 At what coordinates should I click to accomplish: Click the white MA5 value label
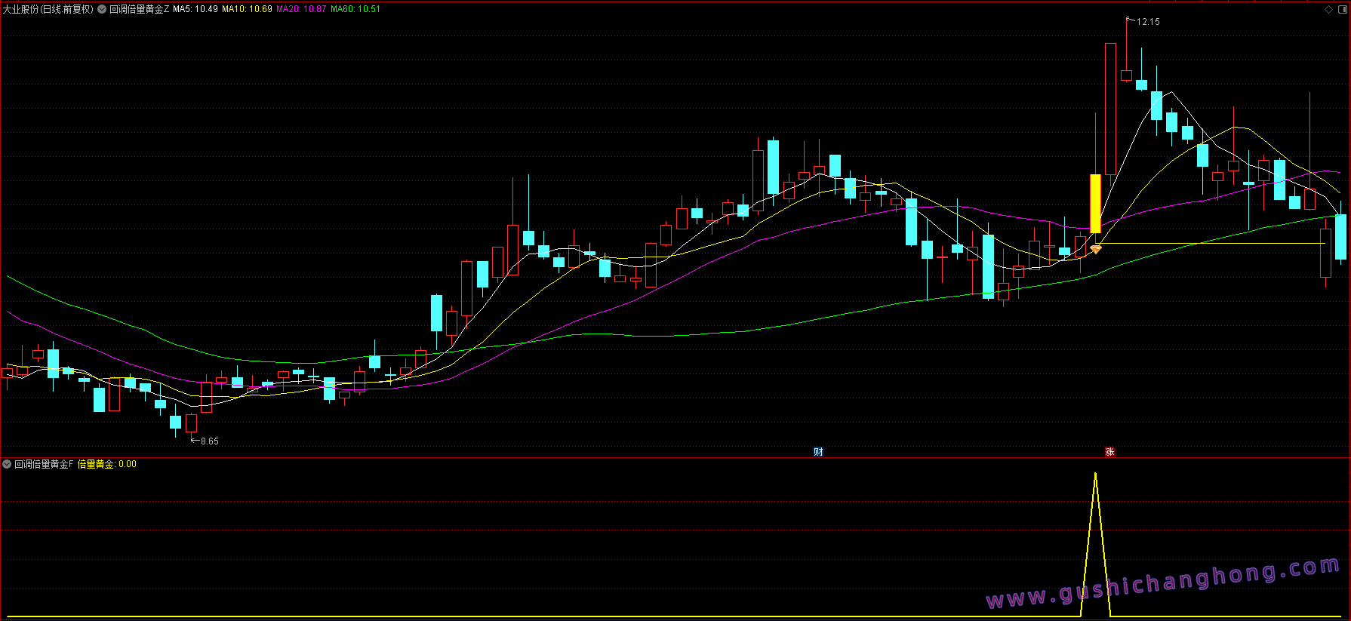click(195, 9)
